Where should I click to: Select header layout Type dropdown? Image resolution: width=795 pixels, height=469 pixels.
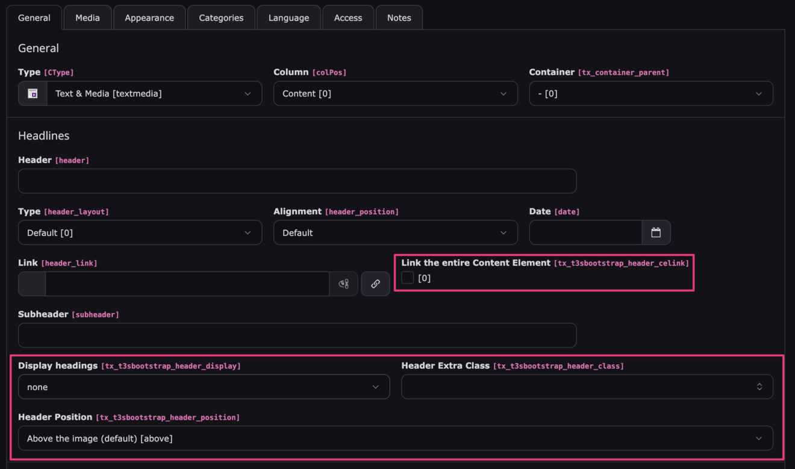[140, 233]
